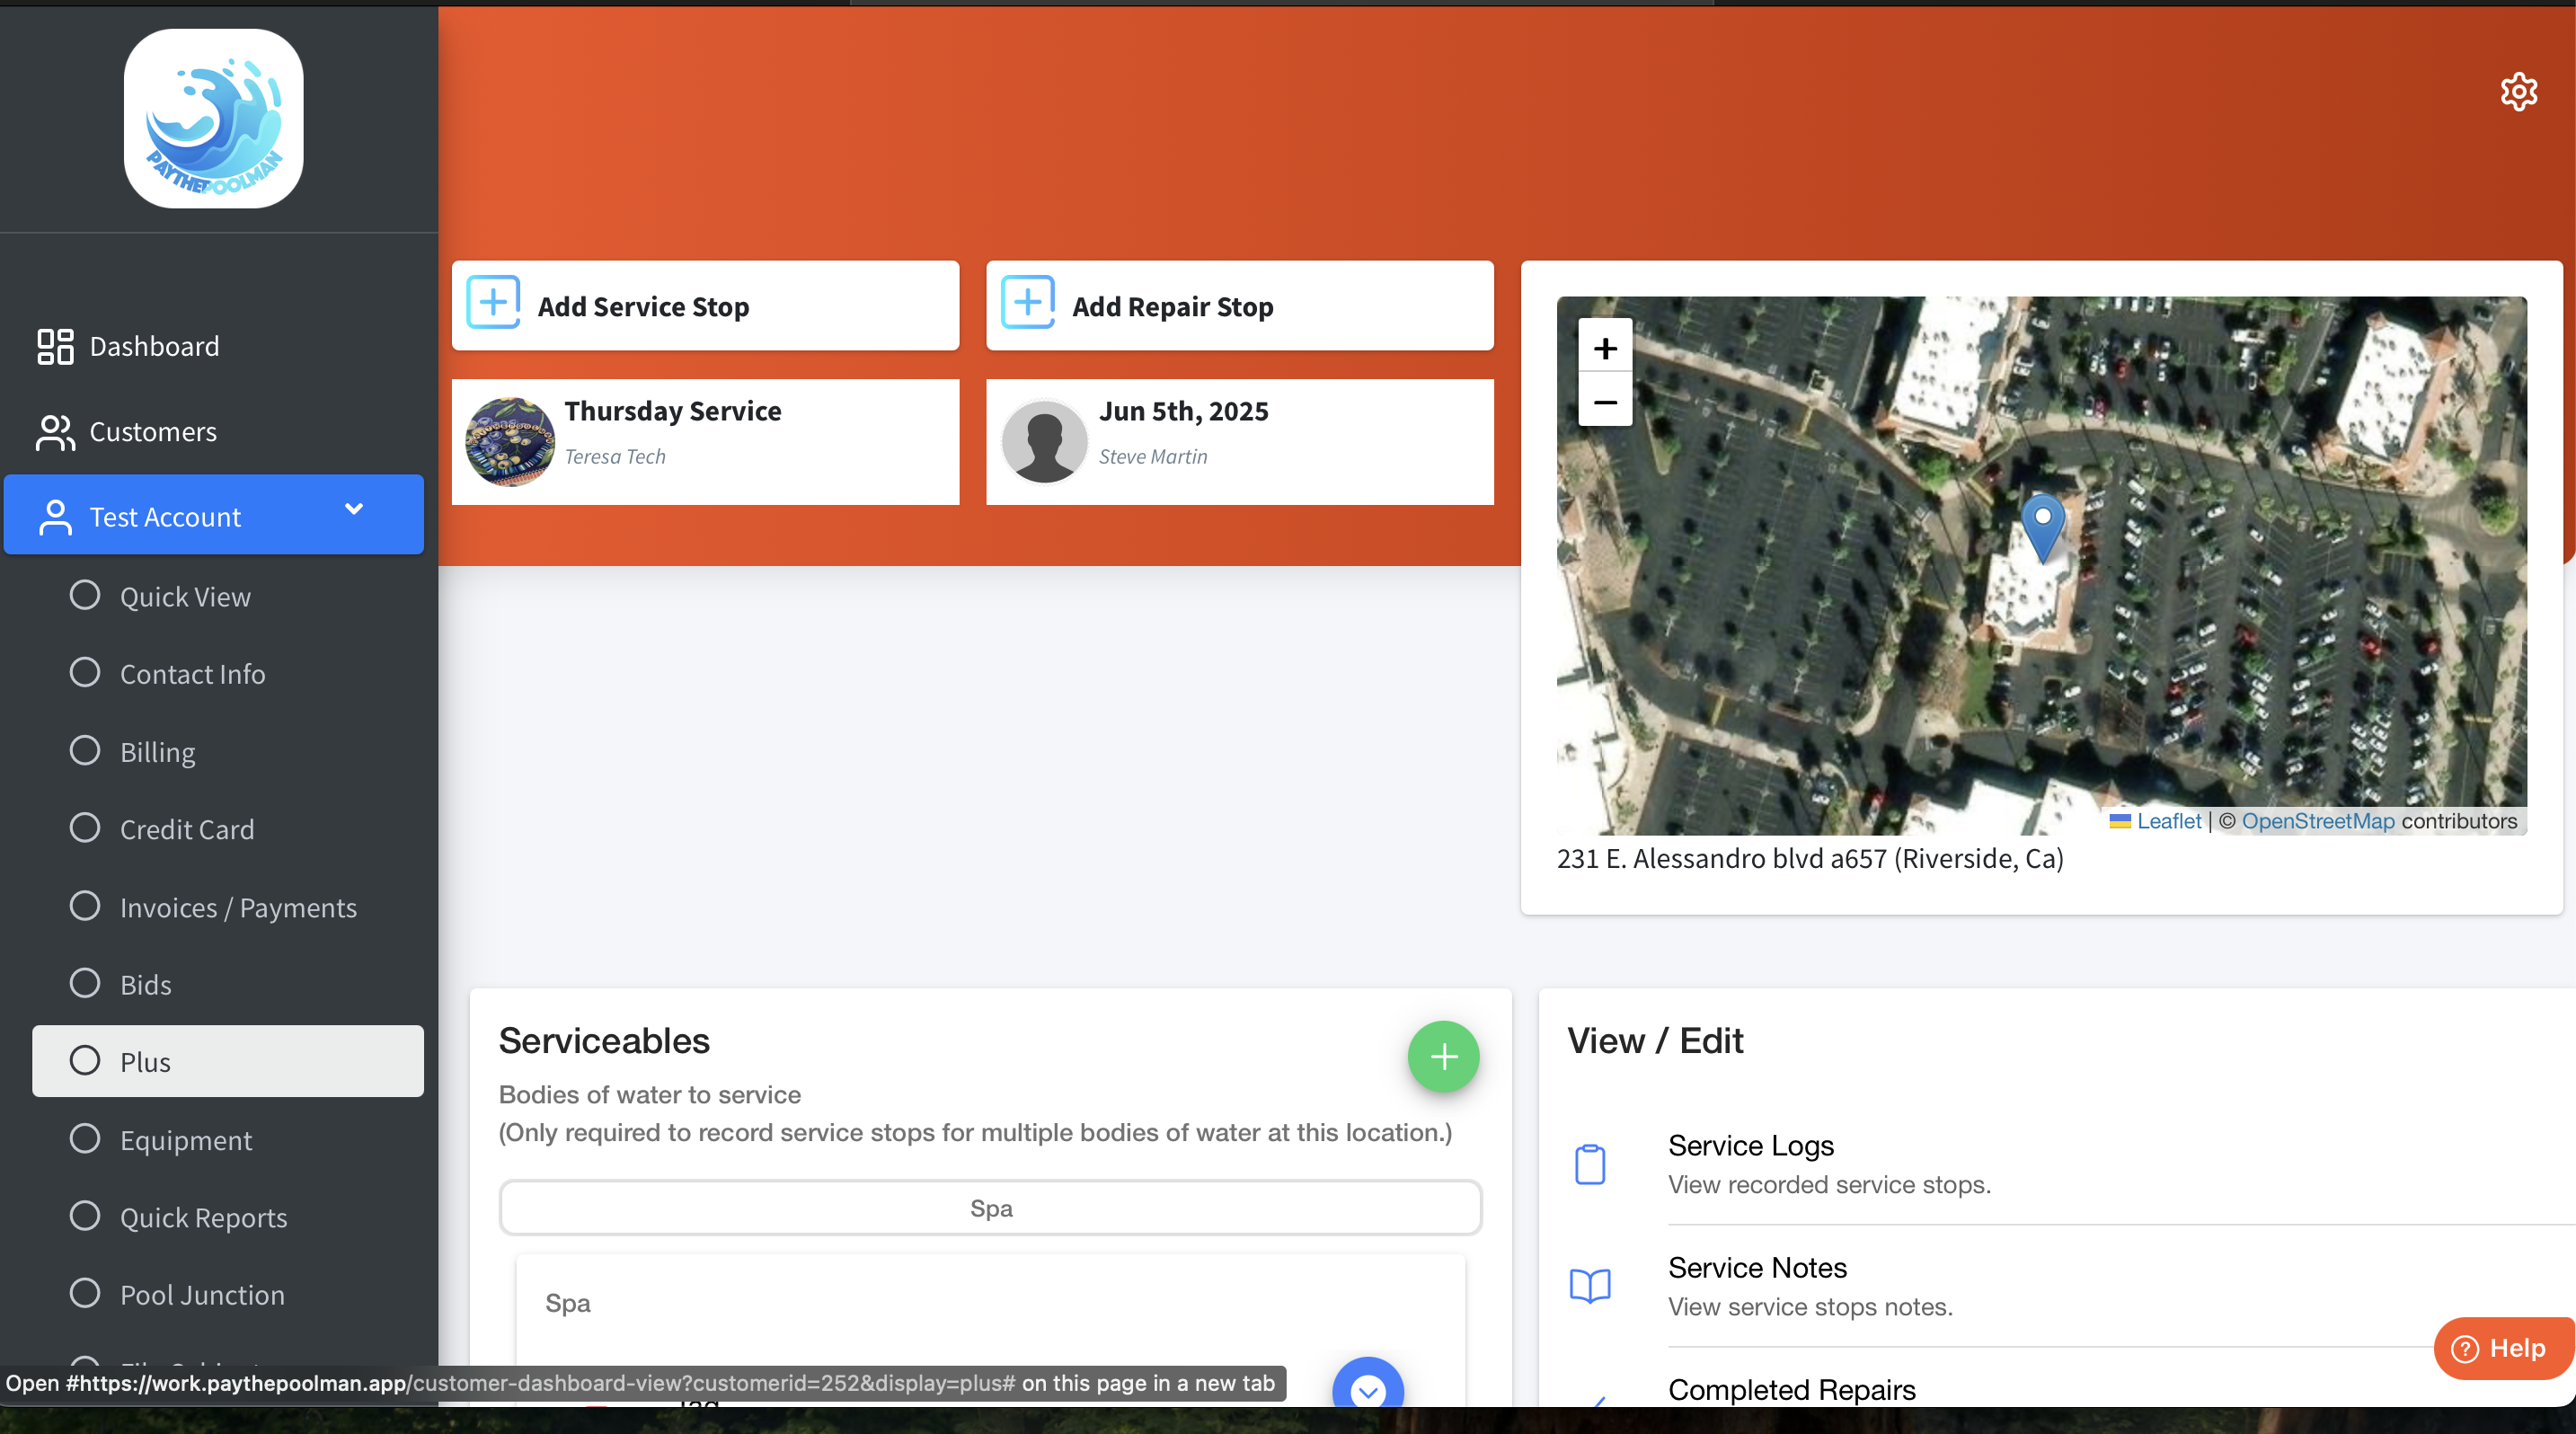The height and width of the screenshot is (1434, 2576).
Task: Open the Dashboard menu item
Action: pyautogui.click(x=214, y=346)
